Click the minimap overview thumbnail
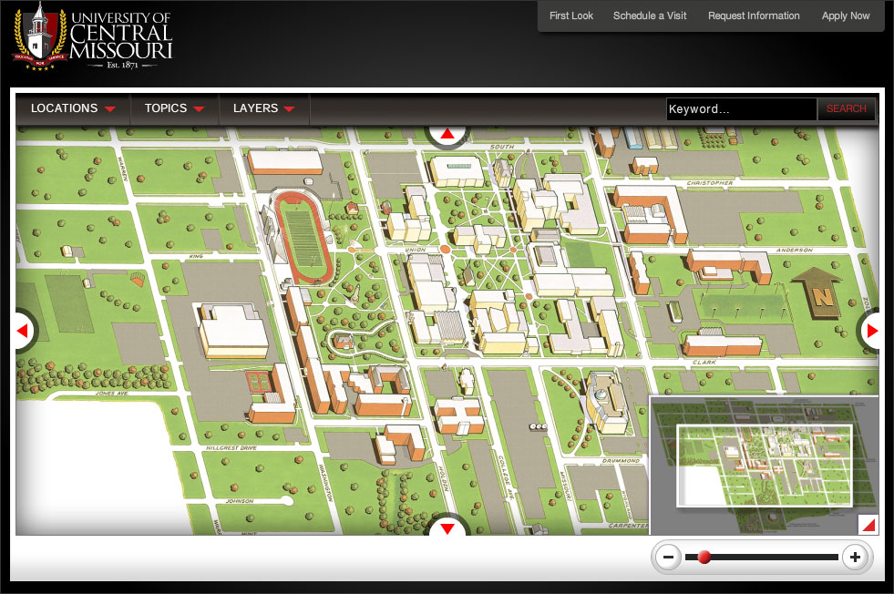This screenshot has height=594, width=894. coord(763,465)
